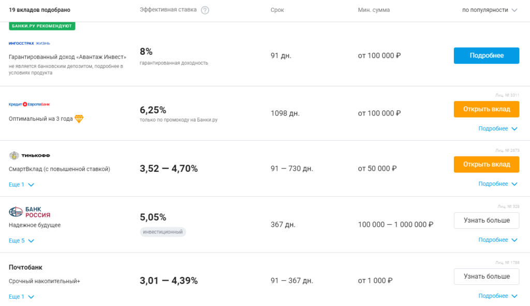Expand 'Подробнее' details for Bank Rossiya
This screenshot has height=306, width=530.
coord(497,240)
